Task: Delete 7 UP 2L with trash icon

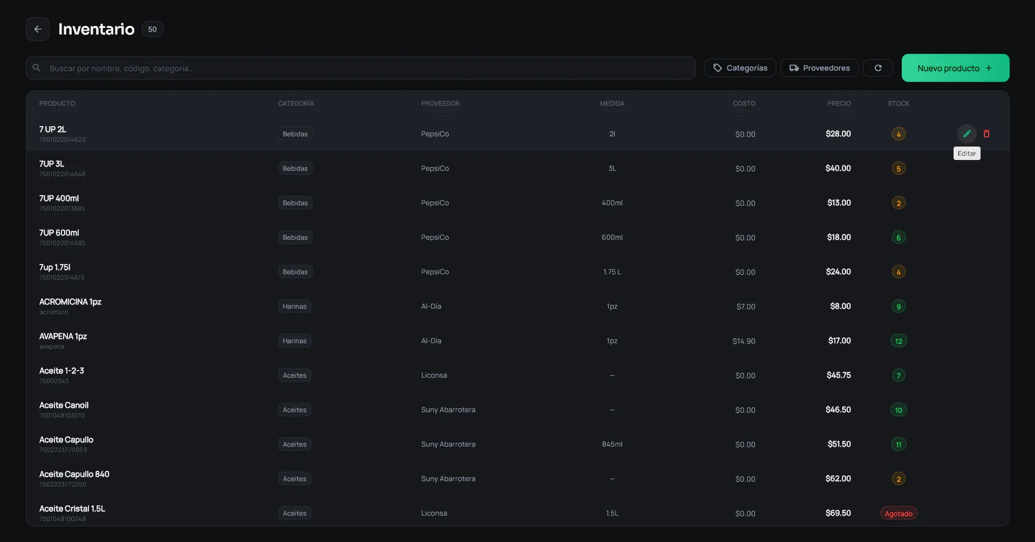Action: click(986, 134)
